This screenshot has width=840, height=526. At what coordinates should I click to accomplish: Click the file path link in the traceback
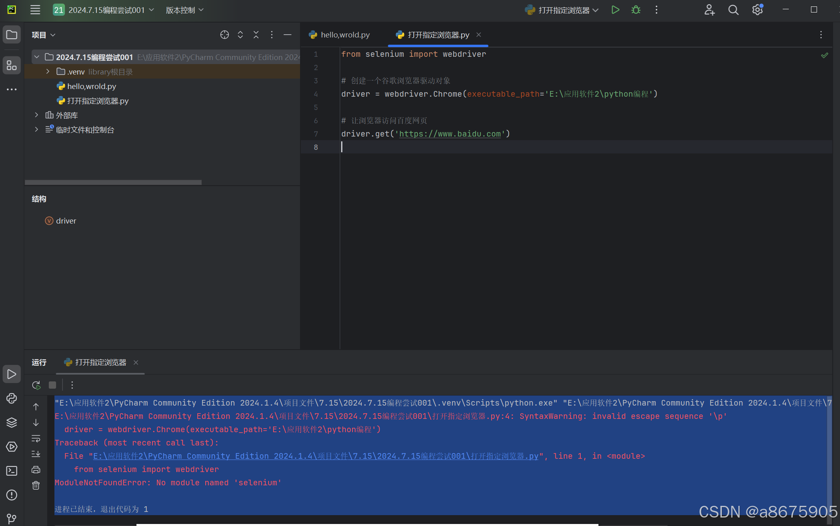click(x=315, y=456)
